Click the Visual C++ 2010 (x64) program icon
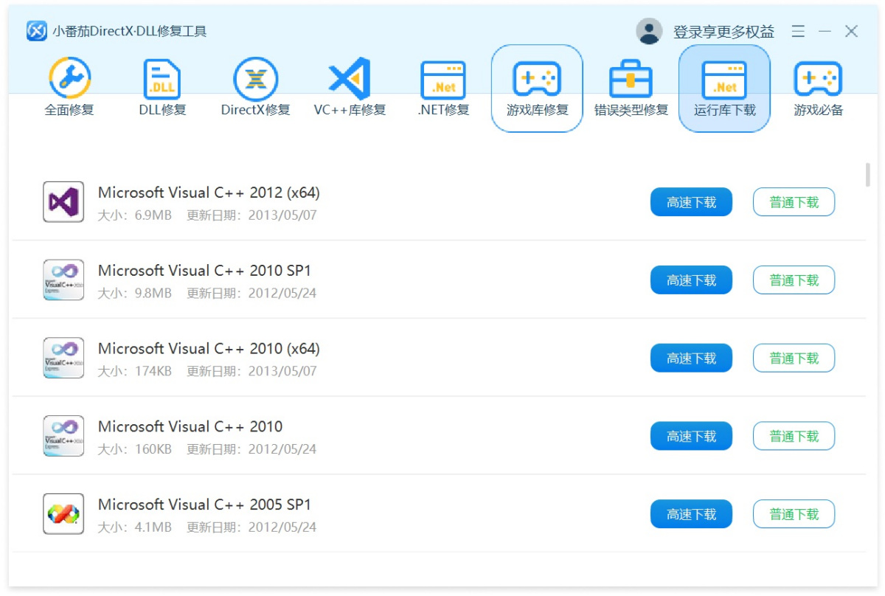Screen dimensions: 885x596 tap(63, 358)
